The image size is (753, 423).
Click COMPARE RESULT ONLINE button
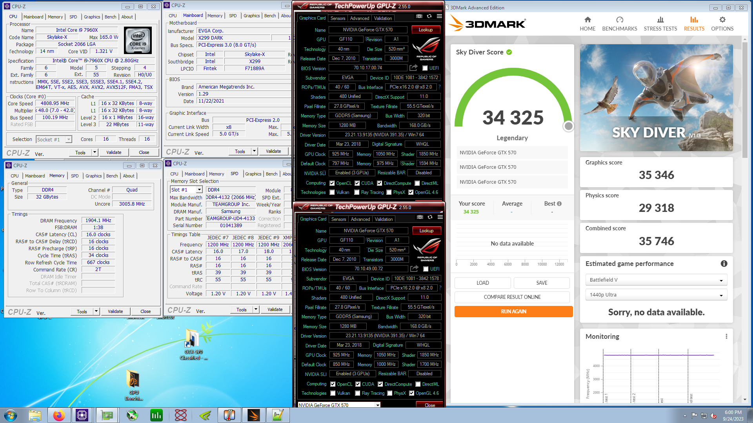point(512,297)
